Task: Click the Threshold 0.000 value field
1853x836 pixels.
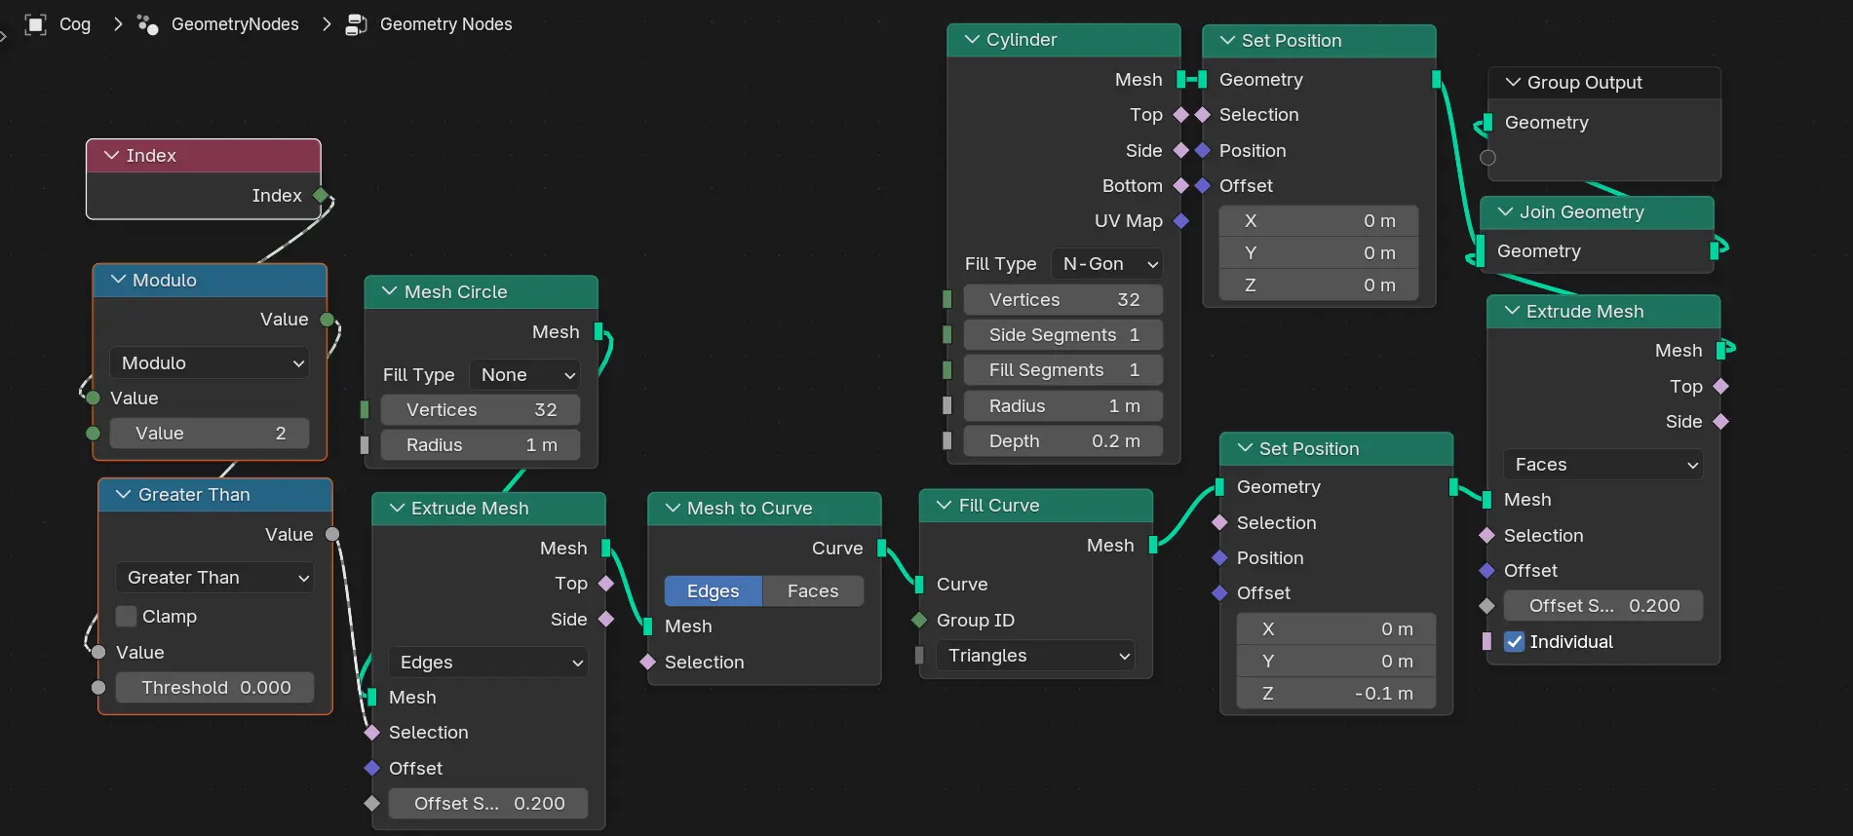Action: click(215, 688)
